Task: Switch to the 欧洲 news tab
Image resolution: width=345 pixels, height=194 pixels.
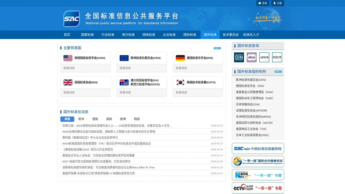Action: click(x=81, y=119)
